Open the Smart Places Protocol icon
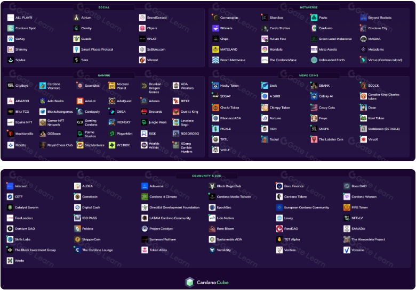The width and height of the screenshot is (416, 290). click(76, 49)
